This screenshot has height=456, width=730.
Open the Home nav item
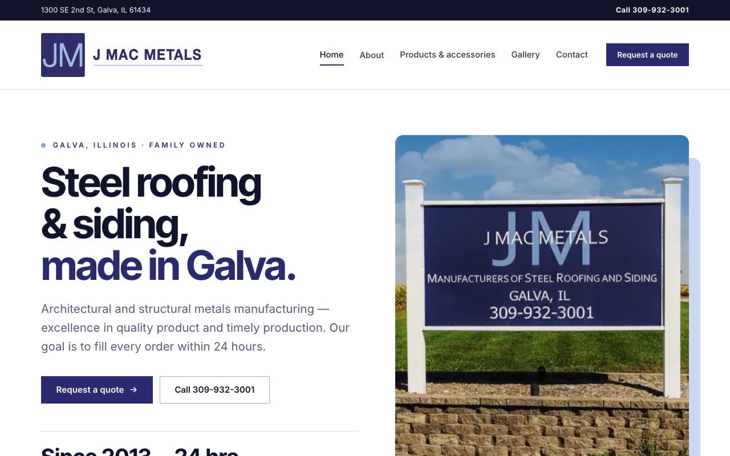pos(331,55)
